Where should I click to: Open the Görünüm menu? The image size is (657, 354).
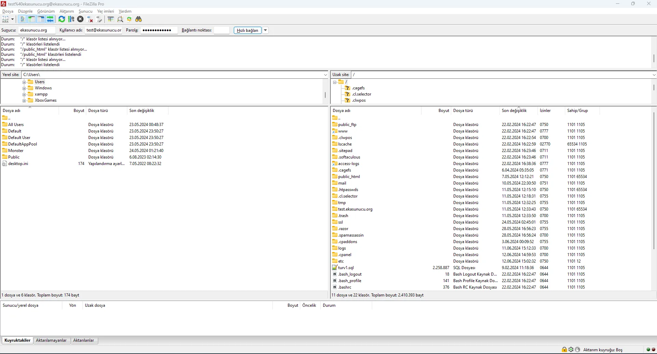tap(46, 11)
